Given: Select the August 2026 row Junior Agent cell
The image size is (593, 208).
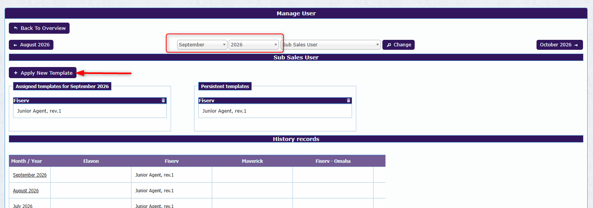Looking at the screenshot, I should click(x=172, y=191).
